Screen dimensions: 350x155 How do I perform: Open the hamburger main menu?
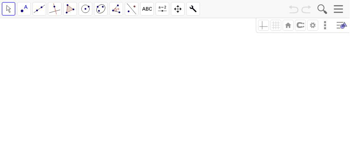click(x=338, y=9)
